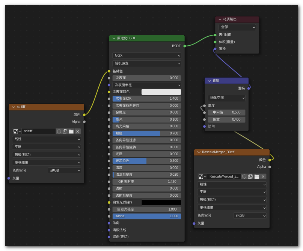
Task: Browse images icon in RescaleMerged_30.tif node
Action: click(x=202, y=176)
